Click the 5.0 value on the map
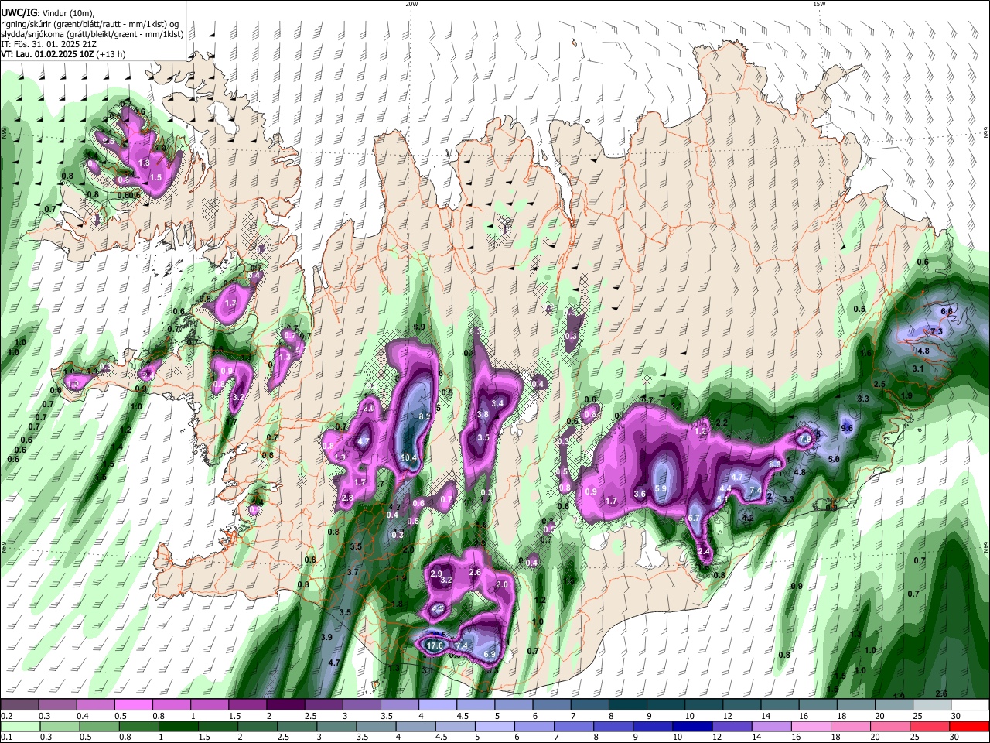This screenshot has width=990, height=743. coord(834,459)
